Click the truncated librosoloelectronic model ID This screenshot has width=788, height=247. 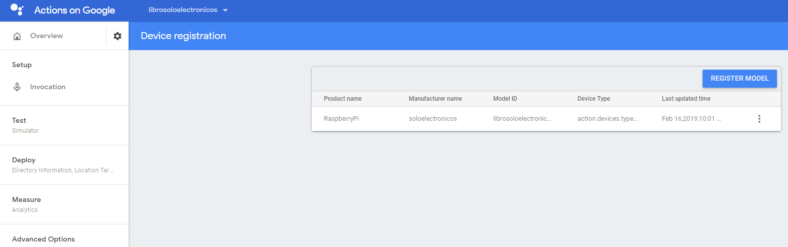point(522,119)
